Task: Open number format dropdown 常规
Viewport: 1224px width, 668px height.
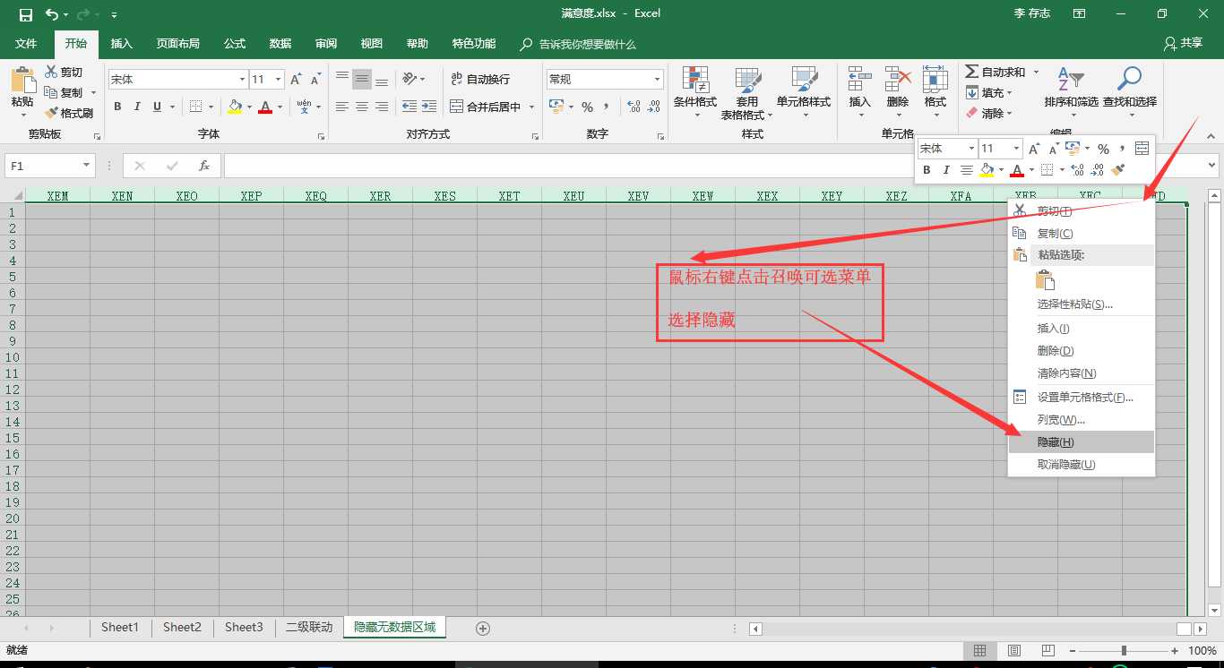Action: (658, 79)
